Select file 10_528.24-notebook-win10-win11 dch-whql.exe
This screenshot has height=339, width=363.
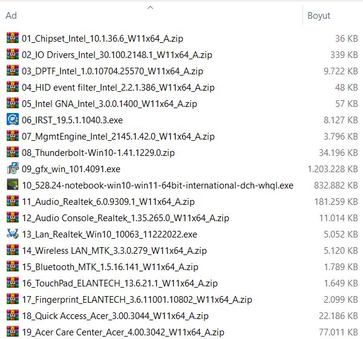pos(158,186)
